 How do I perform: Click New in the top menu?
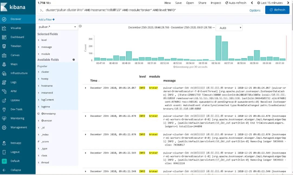point(168,3)
